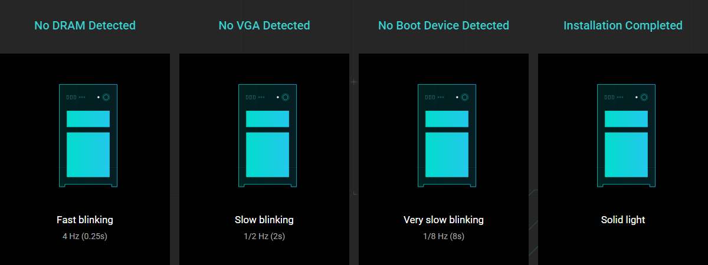Click the PC tower icon under No Boot Device Detected

[447, 136]
